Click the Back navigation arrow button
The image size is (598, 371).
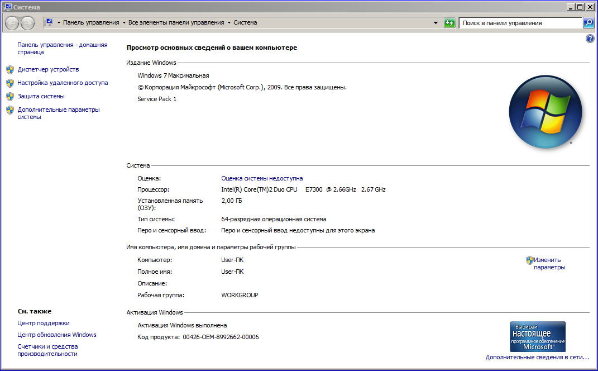point(12,23)
